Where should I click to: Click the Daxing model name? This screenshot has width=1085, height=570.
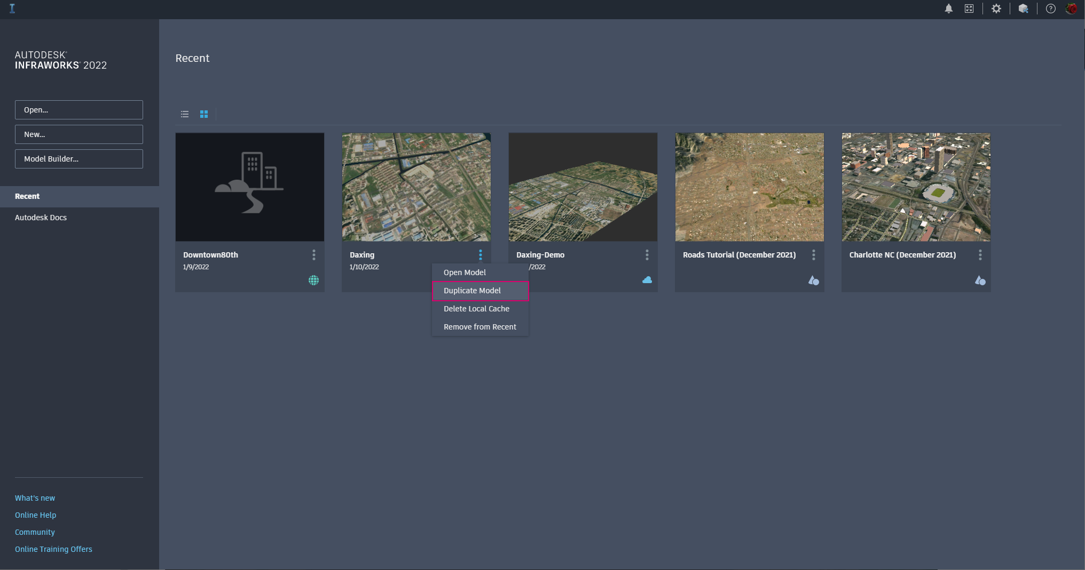tap(362, 255)
